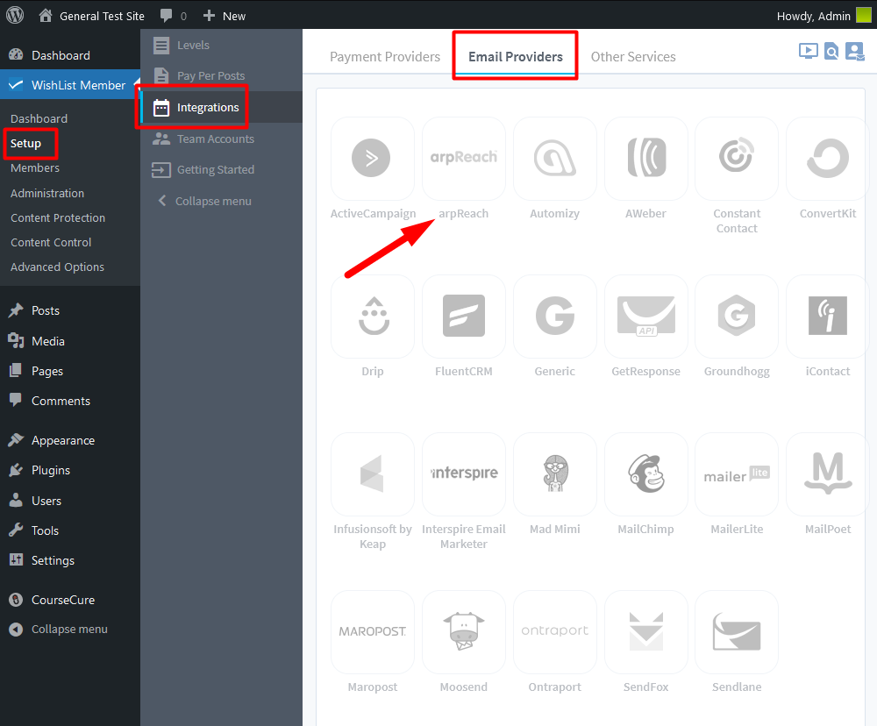Open the Administration sidebar link
877x726 pixels.
[x=47, y=193]
